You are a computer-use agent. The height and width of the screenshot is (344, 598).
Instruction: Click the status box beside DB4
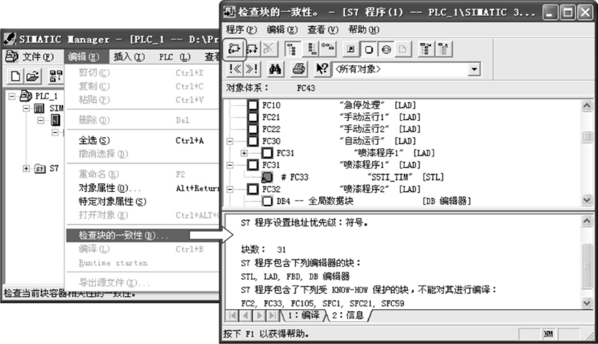click(267, 201)
